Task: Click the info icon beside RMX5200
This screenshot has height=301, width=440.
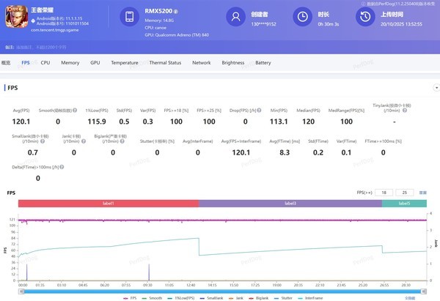Action: 176,12
